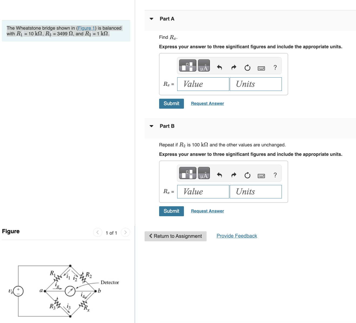Click the next figure arrow
The height and width of the screenshot is (323, 356).
point(125,232)
